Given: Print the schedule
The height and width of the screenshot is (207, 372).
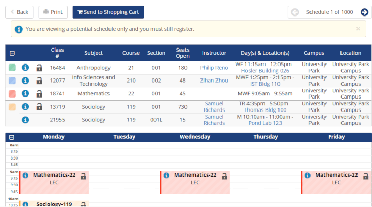Looking at the screenshot, I should tap(53, 12).
